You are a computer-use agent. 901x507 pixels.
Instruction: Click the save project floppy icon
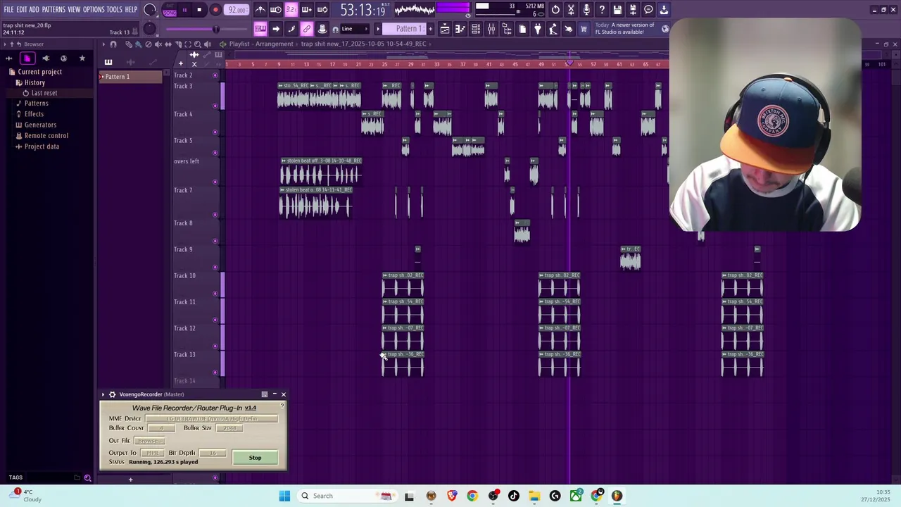click(x=617, y=10)
